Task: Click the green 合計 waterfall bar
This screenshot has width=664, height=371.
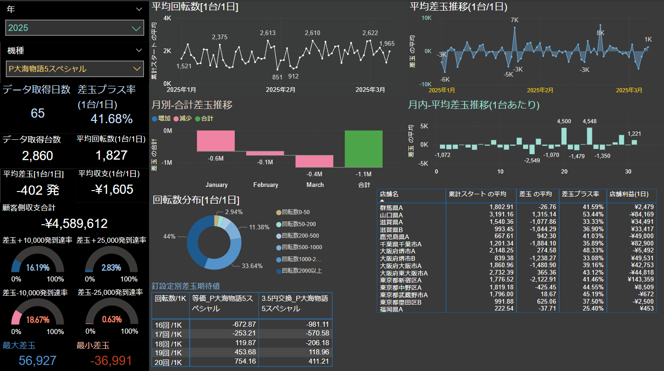Action: click(364, 149)
